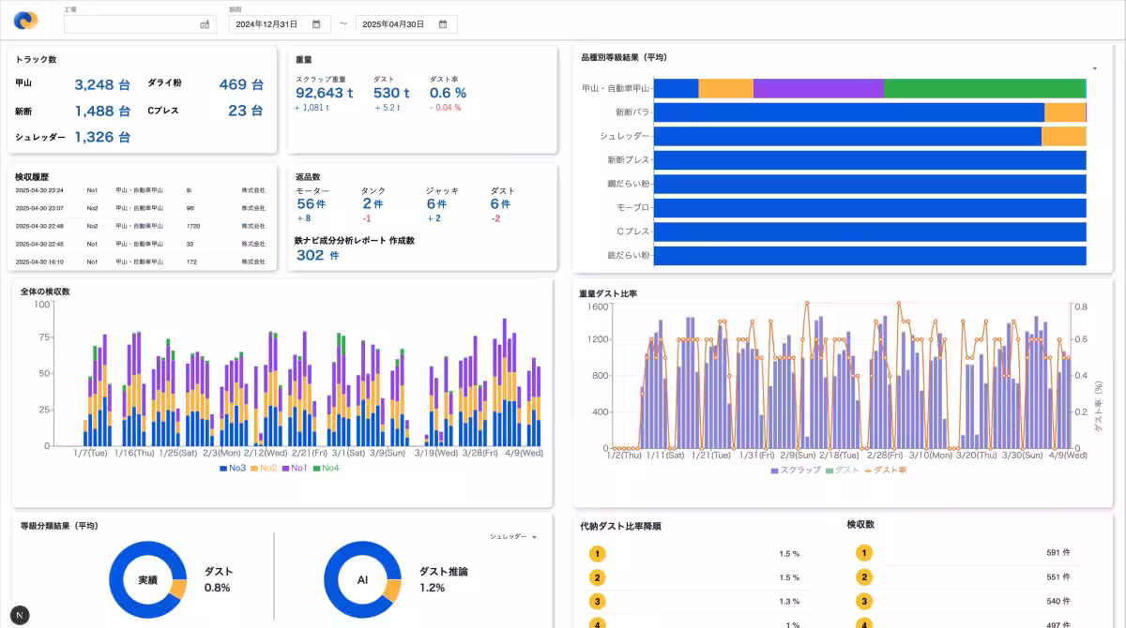Image resolution: width=1126 pixels, height=628 pixels.
Task: Expand the dropdown arrow in 品種別等級結果 panel
Action: 1094,68
